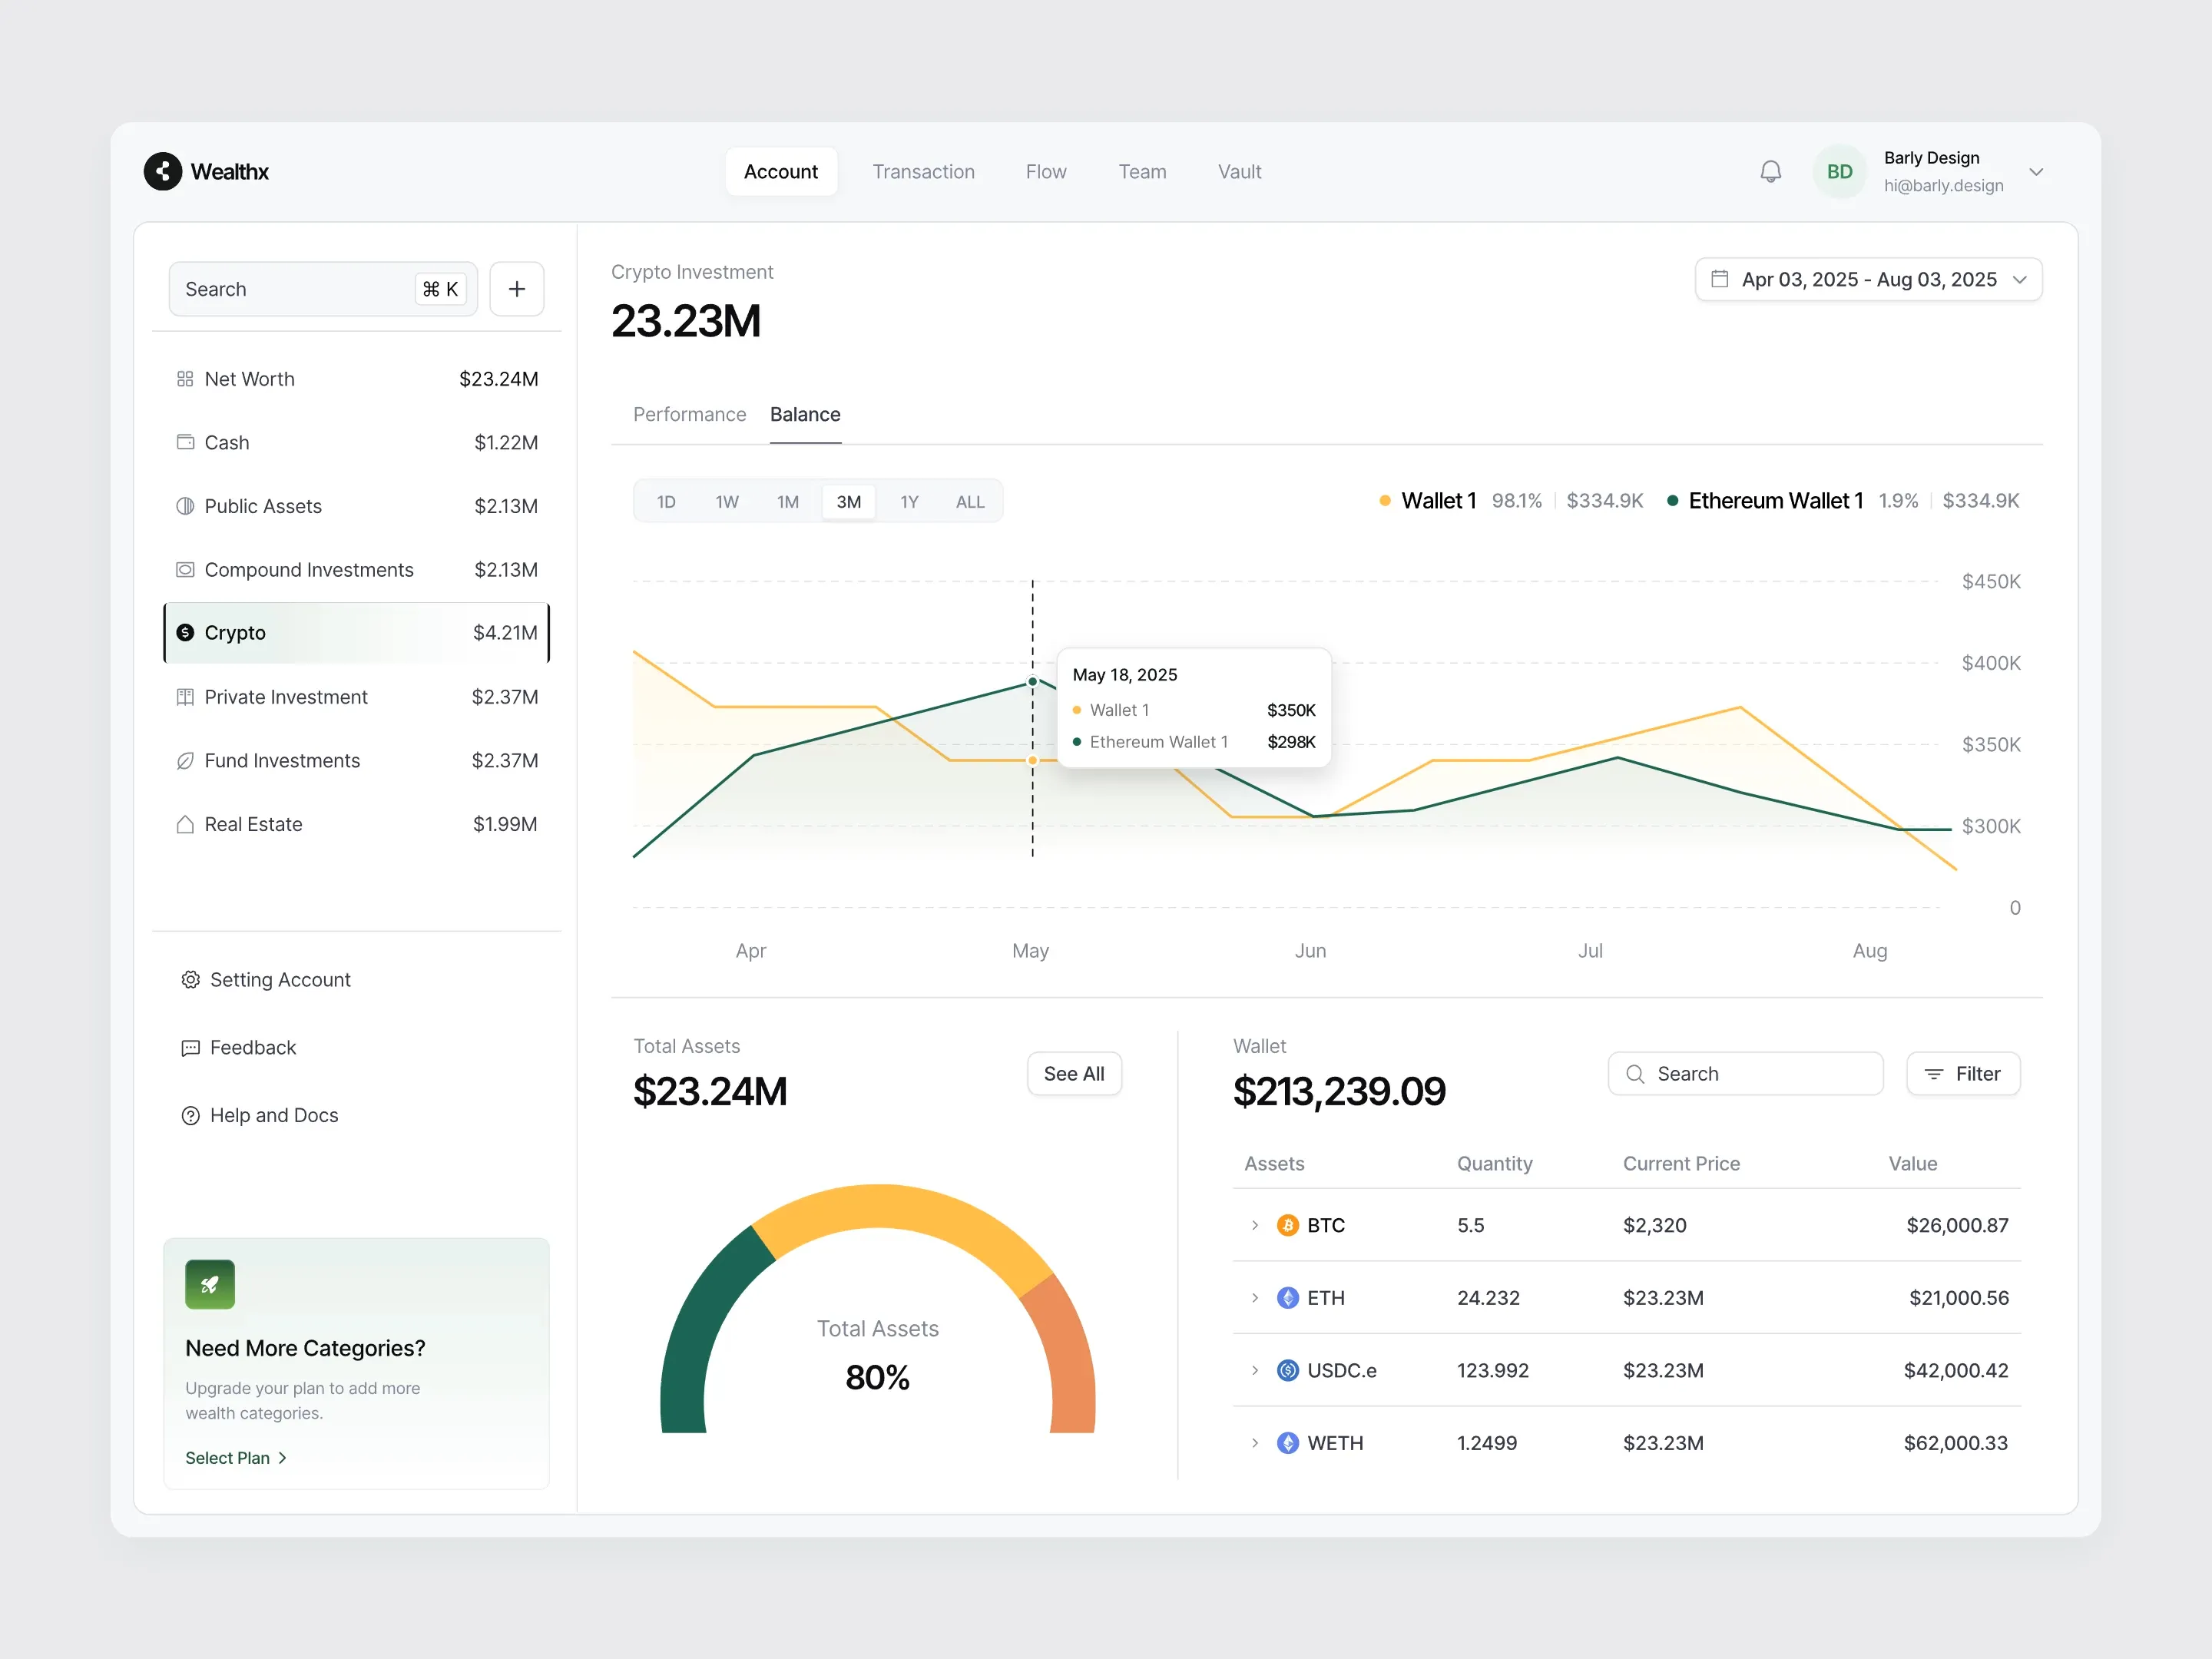This screenshot has width=2212, height=1659.
Task: Click the Help and Docs question icon
Action: (190, 1116)
